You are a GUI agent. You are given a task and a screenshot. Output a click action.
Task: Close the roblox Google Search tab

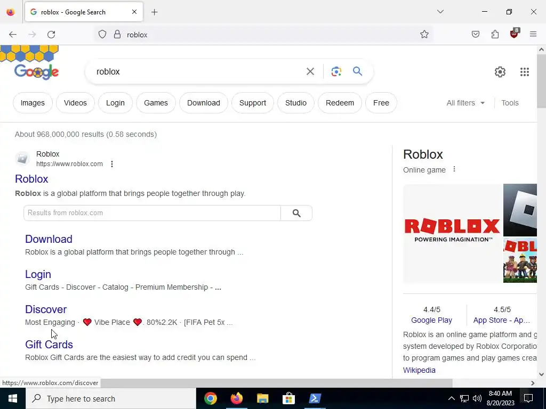[134, 12]
